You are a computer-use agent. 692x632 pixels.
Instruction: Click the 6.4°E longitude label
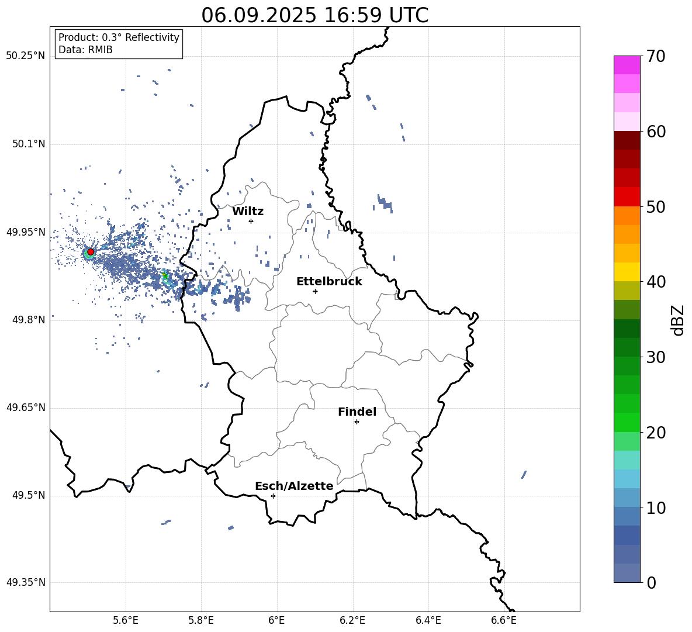click(x=428, y=620)
